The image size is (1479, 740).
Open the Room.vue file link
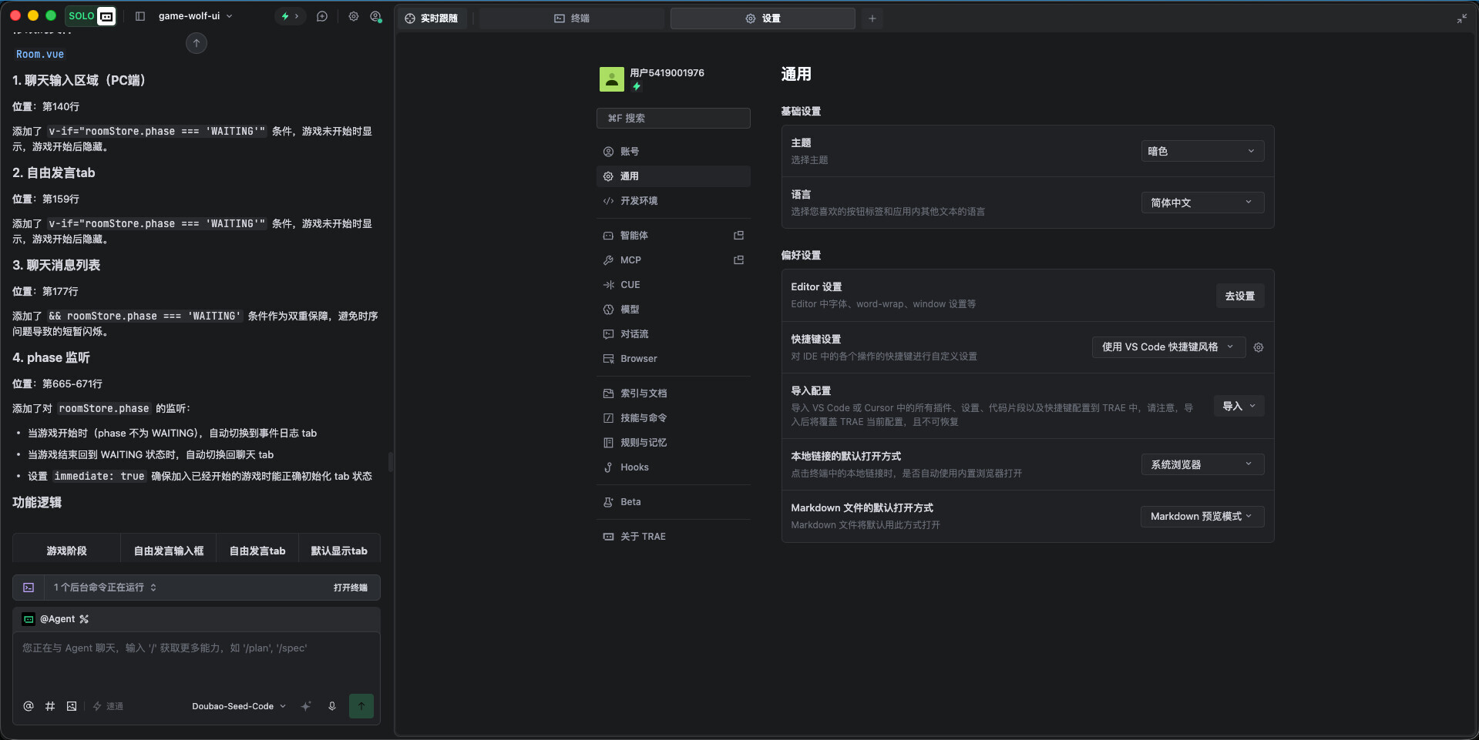[x=40, y=54]
